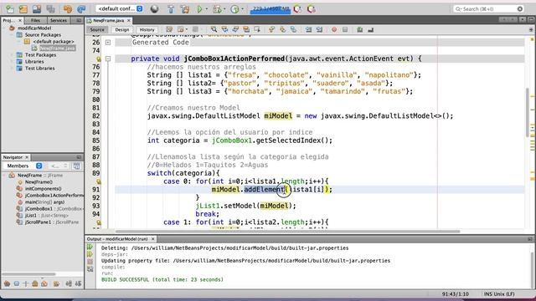Toggle Sort by Name in Navigator bottom bar

tap(69, 283)
